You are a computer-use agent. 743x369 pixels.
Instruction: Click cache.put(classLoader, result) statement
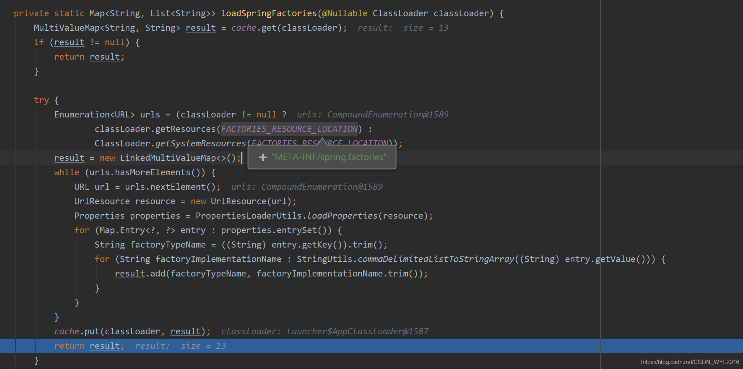pos(132,331)
